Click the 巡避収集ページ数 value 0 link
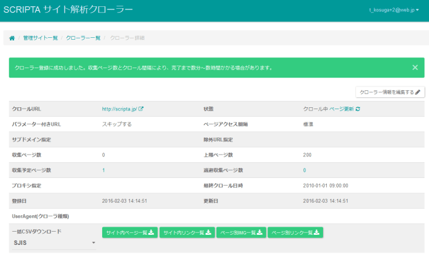The width and height of the screenshot is (429, 255). click(304, 170)
